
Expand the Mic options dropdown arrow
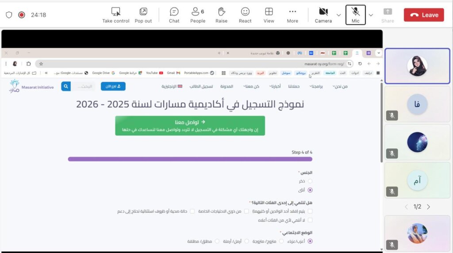371,15
